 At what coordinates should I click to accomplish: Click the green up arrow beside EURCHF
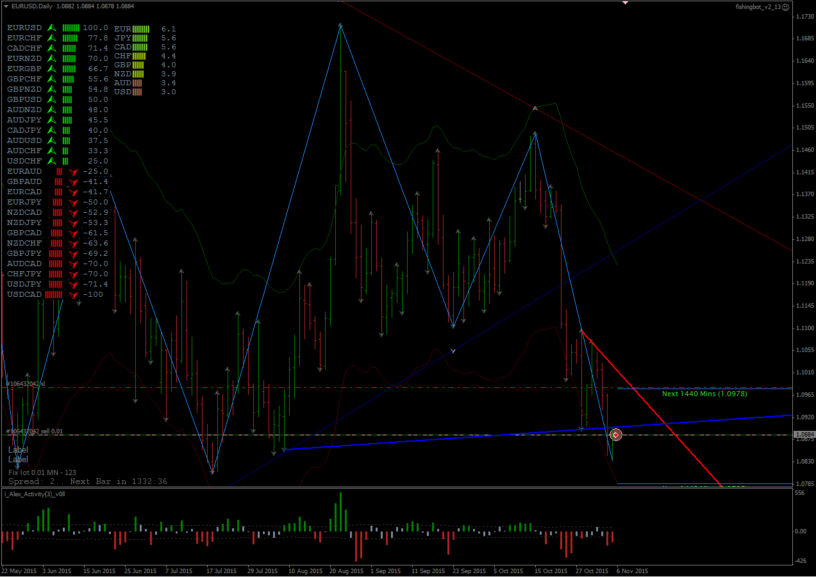(53, 38)
